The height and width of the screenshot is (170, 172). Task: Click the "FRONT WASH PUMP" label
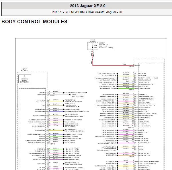coord(145,80)
